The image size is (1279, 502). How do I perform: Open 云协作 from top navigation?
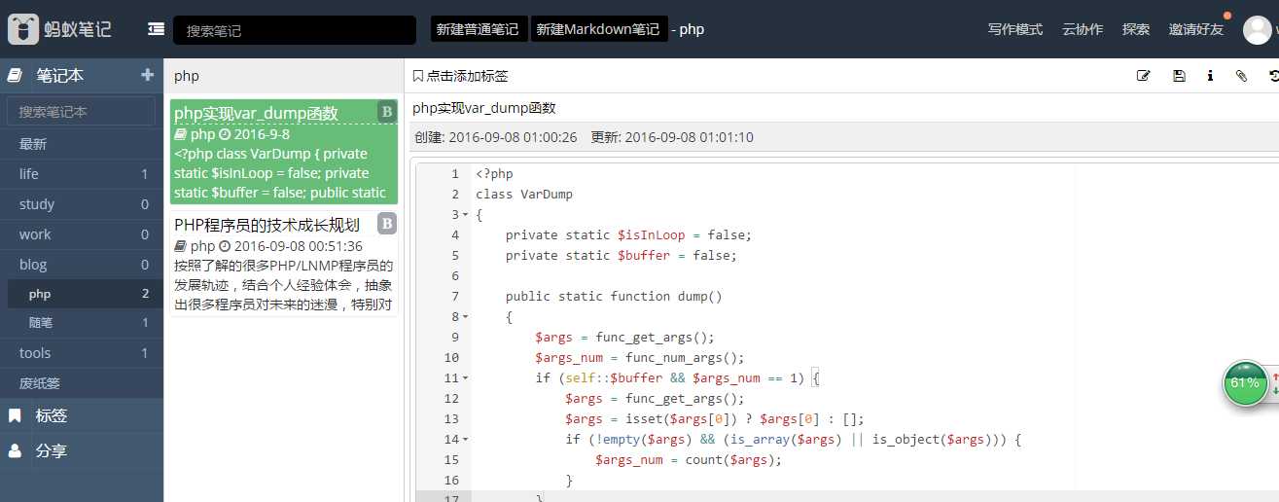click(x=1083, y=29)
